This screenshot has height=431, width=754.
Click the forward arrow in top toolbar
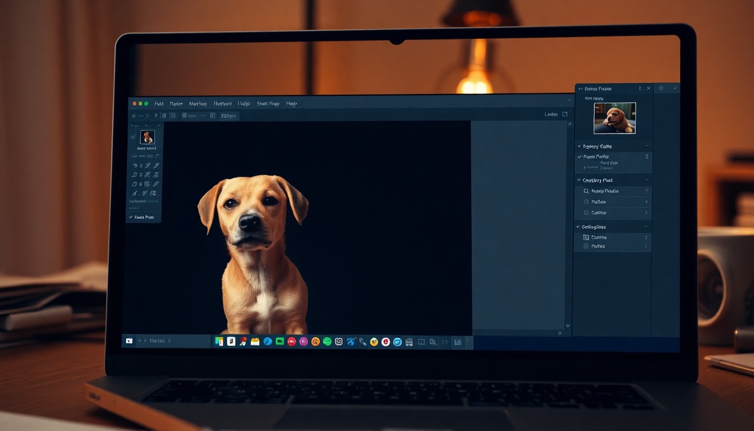(x=147, y=116)
